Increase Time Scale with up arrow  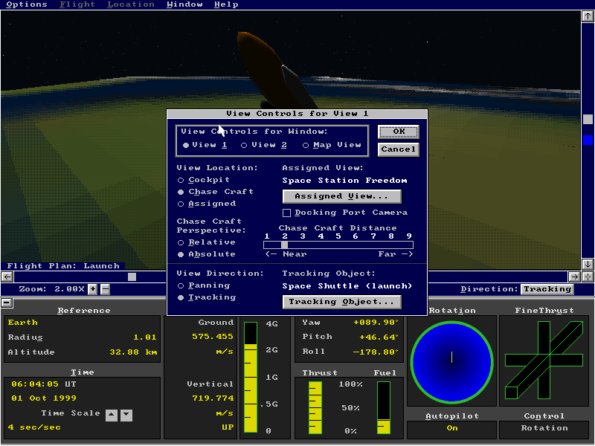coord(111,416)
